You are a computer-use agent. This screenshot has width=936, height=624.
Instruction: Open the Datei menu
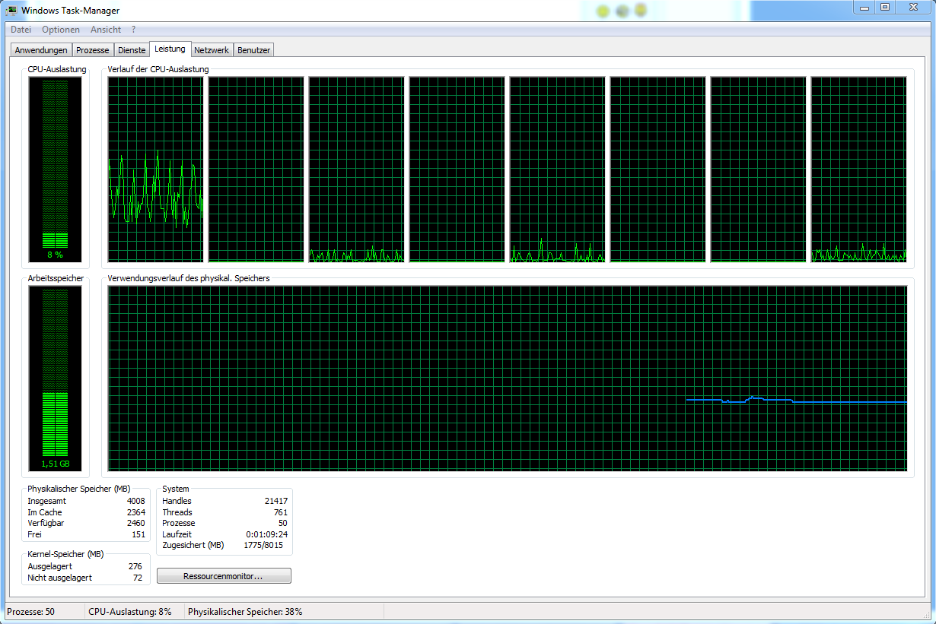tap(21, 30)
